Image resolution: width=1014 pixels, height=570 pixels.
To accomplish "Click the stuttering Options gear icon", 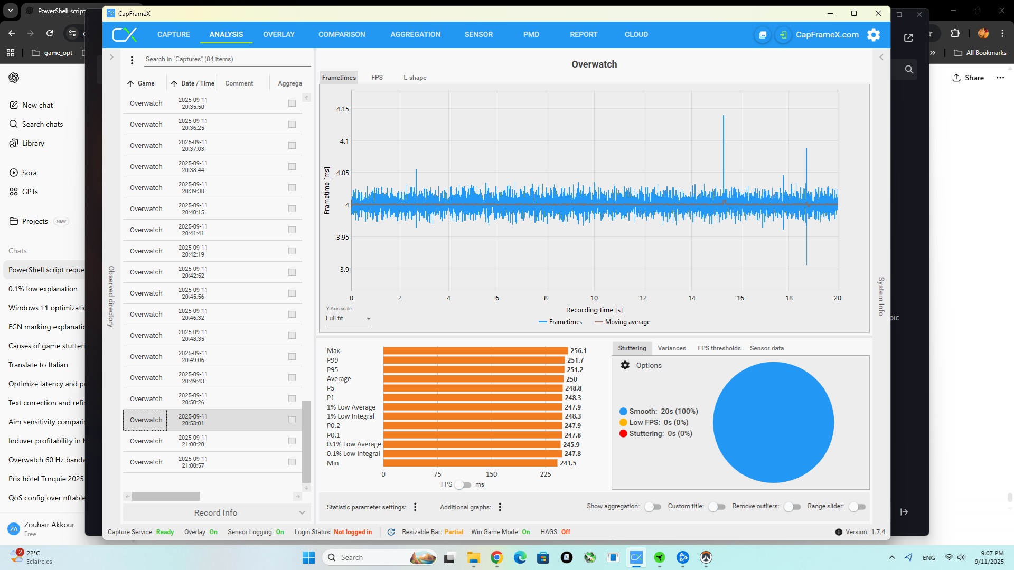I will coord(625,365).
